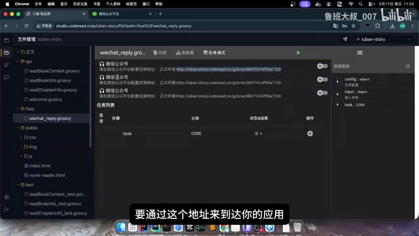Open the luban-story project dropdown
Image resolution: width=419 pixels, height=236 pixels.
(x=384, y=39)
